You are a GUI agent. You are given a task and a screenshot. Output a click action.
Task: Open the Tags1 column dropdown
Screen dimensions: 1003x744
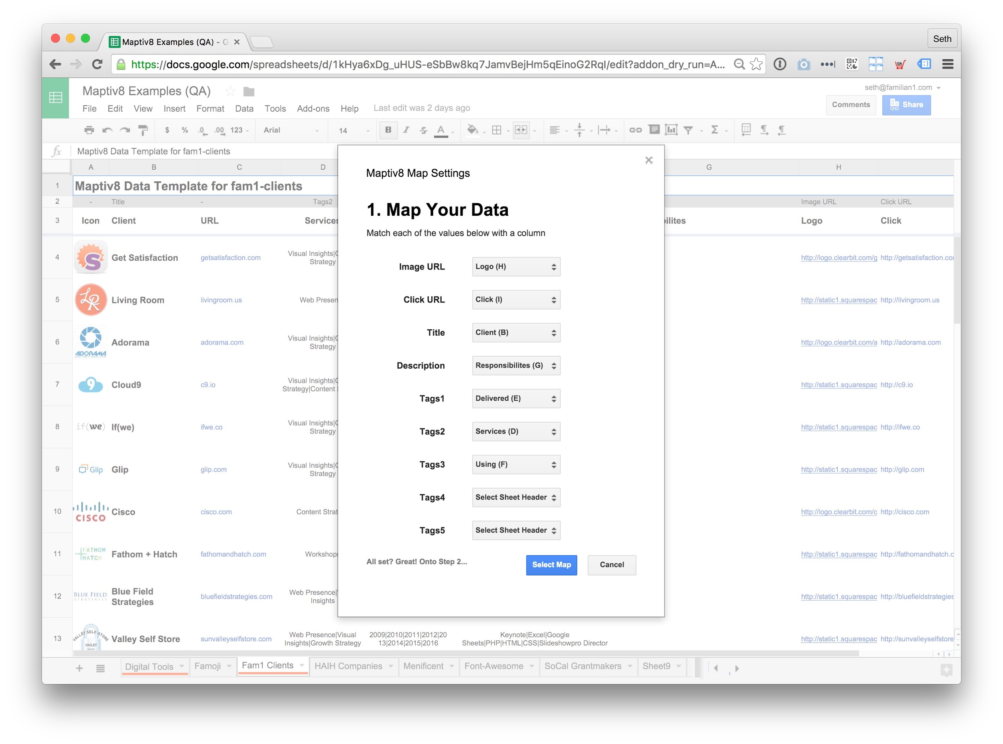[516, 398]
